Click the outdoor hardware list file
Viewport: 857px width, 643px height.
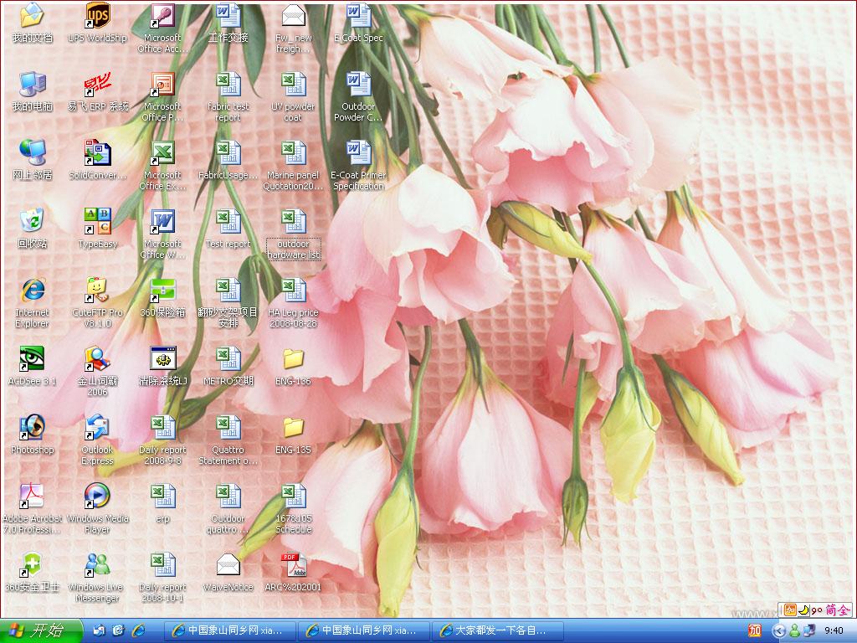point(294,234)
